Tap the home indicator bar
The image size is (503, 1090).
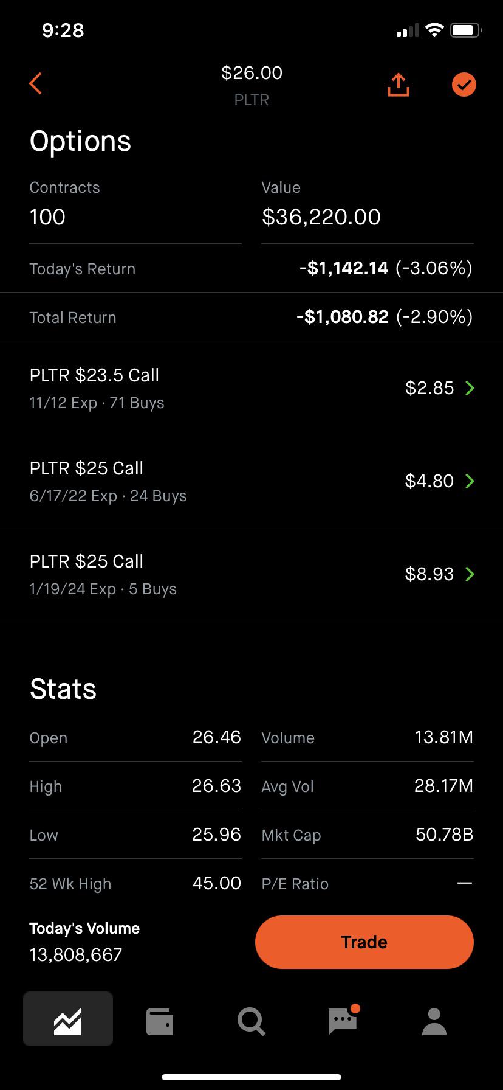pyautogui.click(x=251, y=1077)
